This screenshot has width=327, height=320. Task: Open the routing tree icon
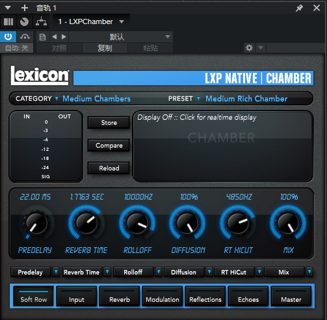point(41,21)
